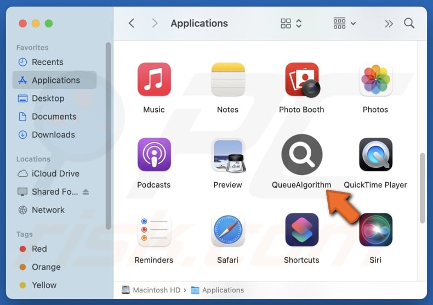Click the Locations section header

[33, 159]
